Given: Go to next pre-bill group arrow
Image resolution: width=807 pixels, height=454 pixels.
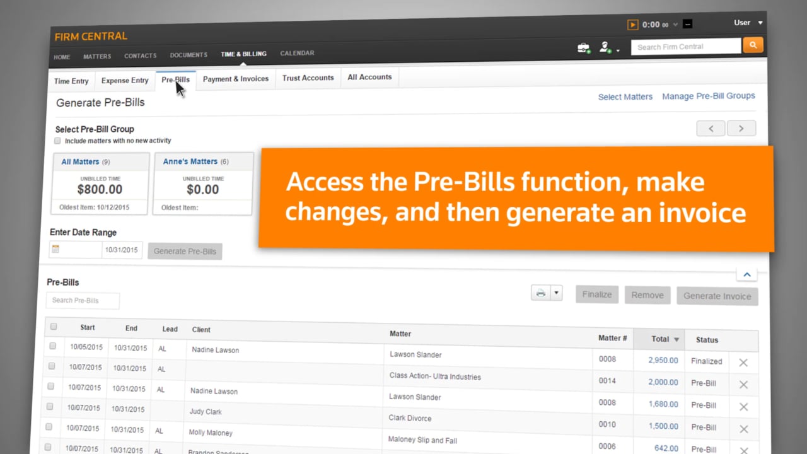Looking at the screenshot, I should [741, 129].
